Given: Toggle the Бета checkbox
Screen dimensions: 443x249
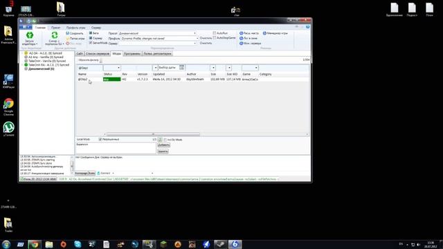Looking at the screenshot, I should pos(91,33).
